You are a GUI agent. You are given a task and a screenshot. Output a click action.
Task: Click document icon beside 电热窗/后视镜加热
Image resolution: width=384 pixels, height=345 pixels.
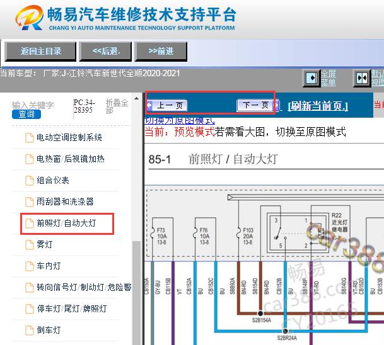[x=30, y=159]
